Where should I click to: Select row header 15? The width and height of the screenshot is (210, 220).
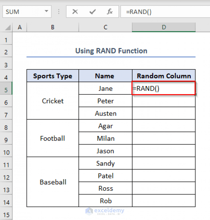coord(6,215)
